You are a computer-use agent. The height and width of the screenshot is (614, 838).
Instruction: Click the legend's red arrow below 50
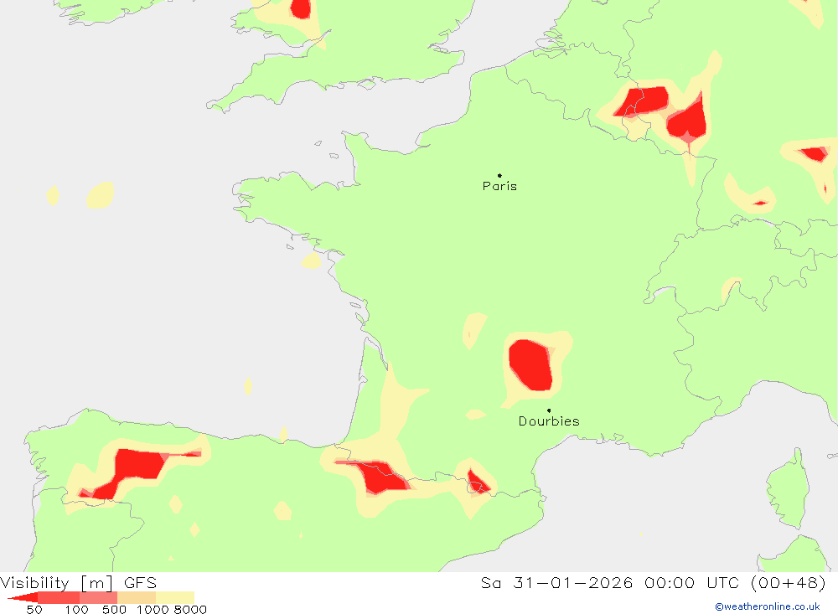tap(23, 597)
